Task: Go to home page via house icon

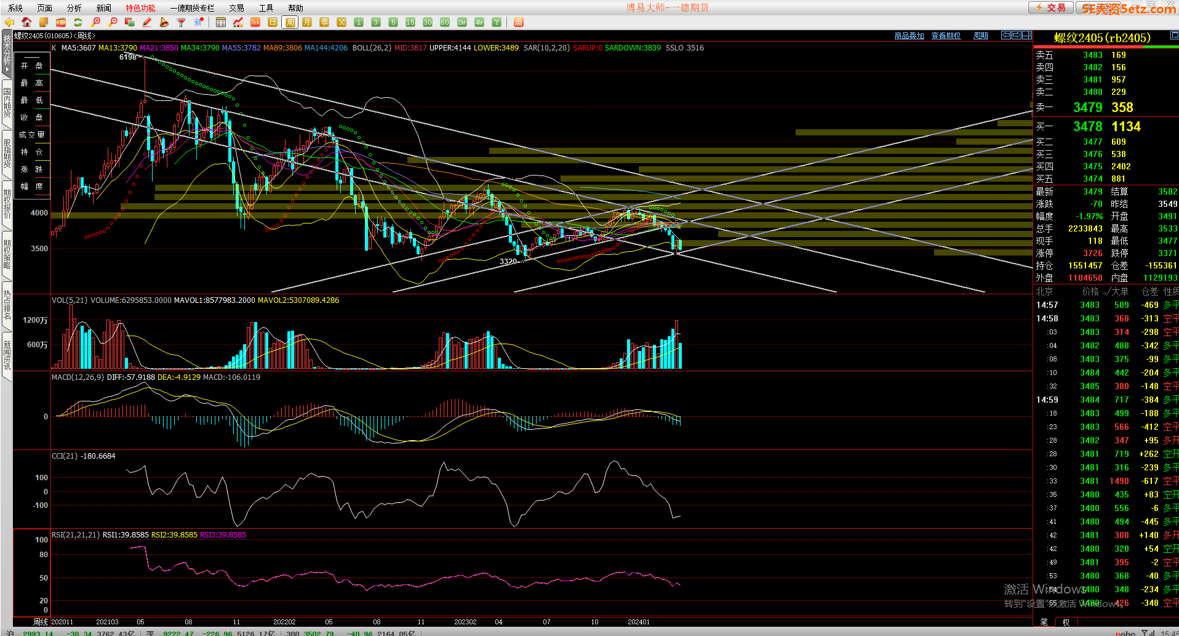Action: 26,22
